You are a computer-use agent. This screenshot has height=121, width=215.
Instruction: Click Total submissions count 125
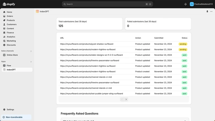pyautogui.click(x=61, y=26)
